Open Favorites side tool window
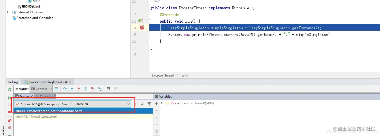The image size is (380, 136). click(x=3, y=131)
